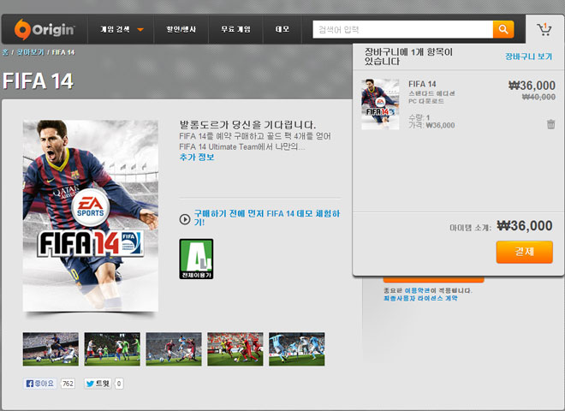Viewport: 565px width, 411px height.
Task: Click the 찾아보기 breadcrumb link
Action: pyautogui.click(x=31, y=52)
